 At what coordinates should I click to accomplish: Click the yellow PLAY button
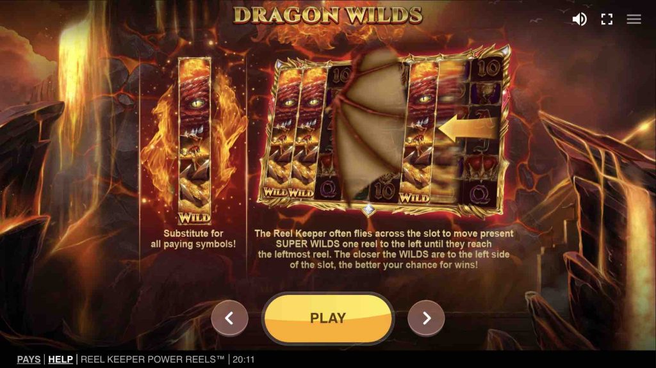pos(328,318)
